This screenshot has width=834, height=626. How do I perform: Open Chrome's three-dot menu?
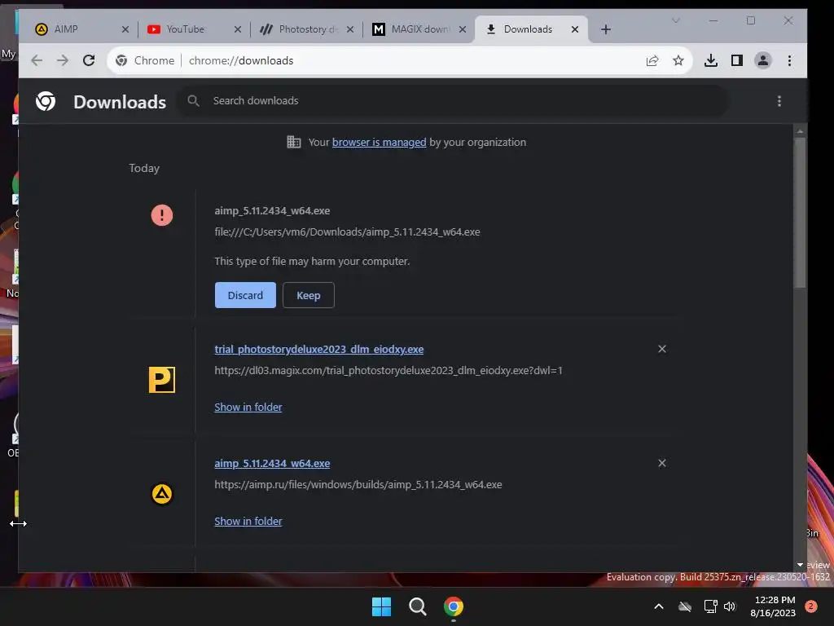pyautogui.click(x=789, y=60)
